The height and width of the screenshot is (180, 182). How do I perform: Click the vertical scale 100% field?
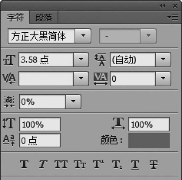tap(40, 124)
